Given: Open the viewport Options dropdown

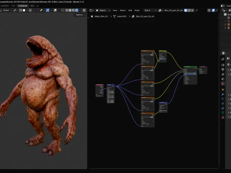Looking at the screenshot, I should [x=80, y=15].
